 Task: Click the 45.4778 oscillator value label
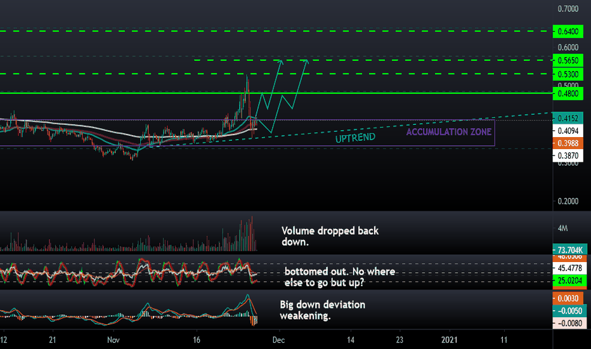[x=569, y=268]
